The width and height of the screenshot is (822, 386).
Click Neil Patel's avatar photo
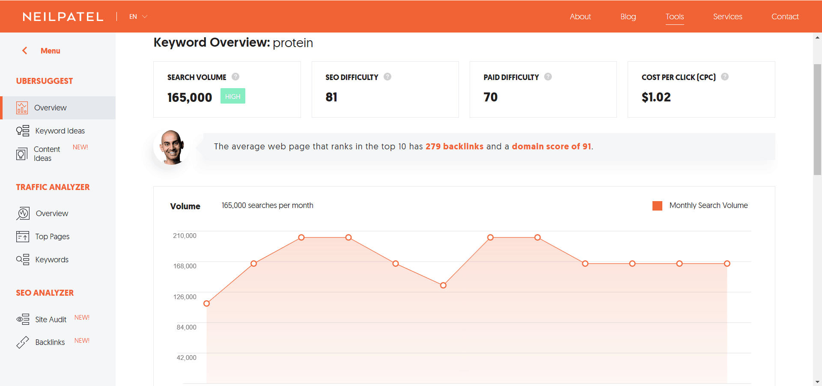[171, 147]
